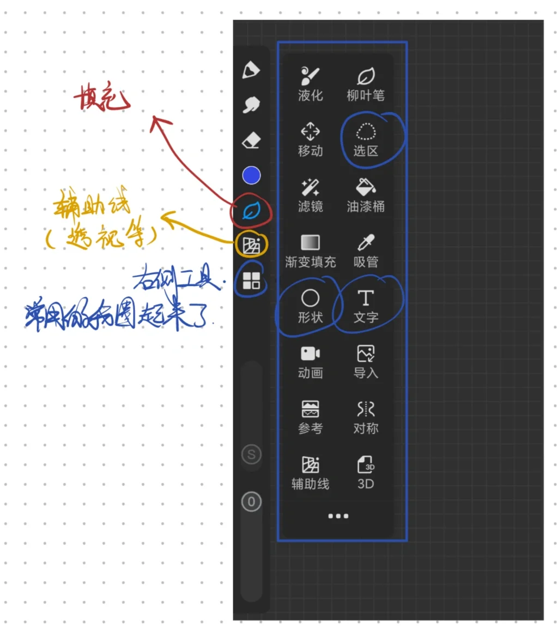Pick the 油漆桶 paint bucket tool
Viewport: 557px width, 633px height.
pos(365,195)
